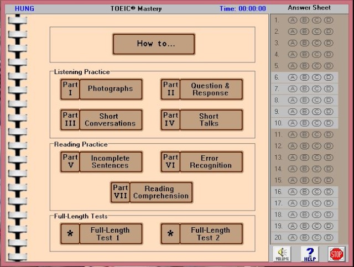This screenshot has height=267, width=354.
Task: Click the Part I label tile
Action: (70, 89)
